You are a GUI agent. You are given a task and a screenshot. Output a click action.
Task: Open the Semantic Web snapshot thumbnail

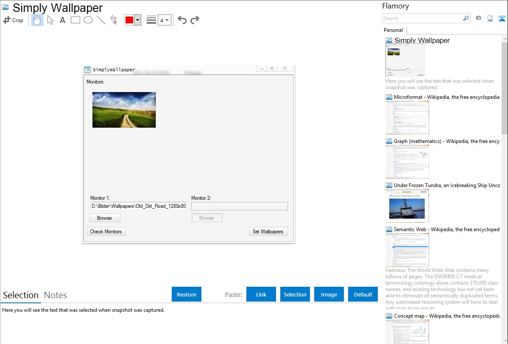(x=407, y=250)
